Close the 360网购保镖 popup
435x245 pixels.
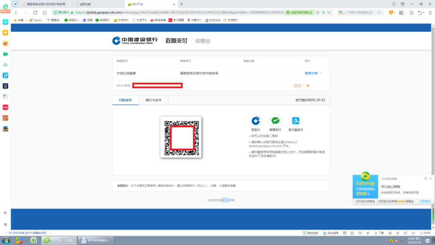click(x=431, y=179)
